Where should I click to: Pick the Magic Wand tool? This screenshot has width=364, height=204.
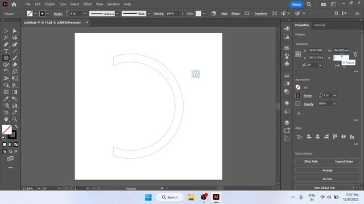click(6, 37)
